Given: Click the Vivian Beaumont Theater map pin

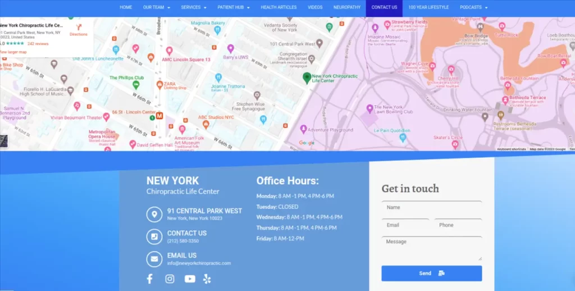Looking at the screenshot, I should tap(106, 117).
